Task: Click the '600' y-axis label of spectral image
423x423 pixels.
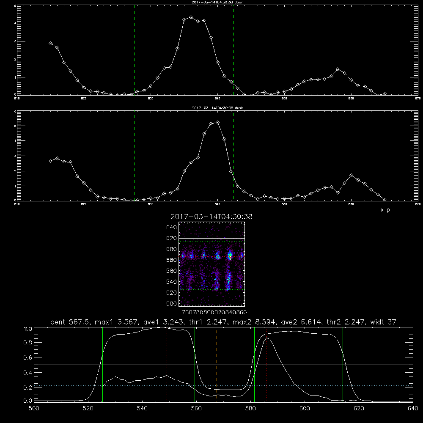Action: pyautogui.click(x=172, y=249)
